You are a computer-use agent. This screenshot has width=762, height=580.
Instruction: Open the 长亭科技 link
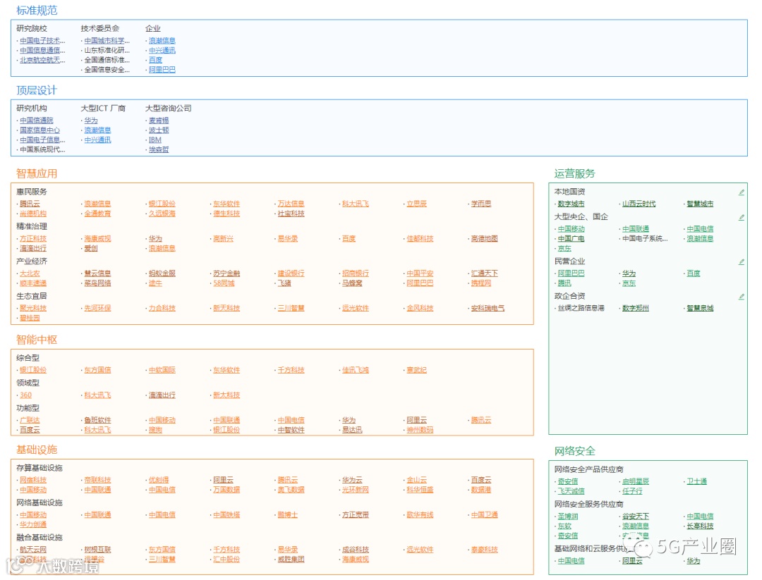(700, 526)
